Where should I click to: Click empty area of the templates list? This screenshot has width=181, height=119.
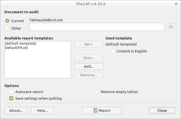click(38, 66)
